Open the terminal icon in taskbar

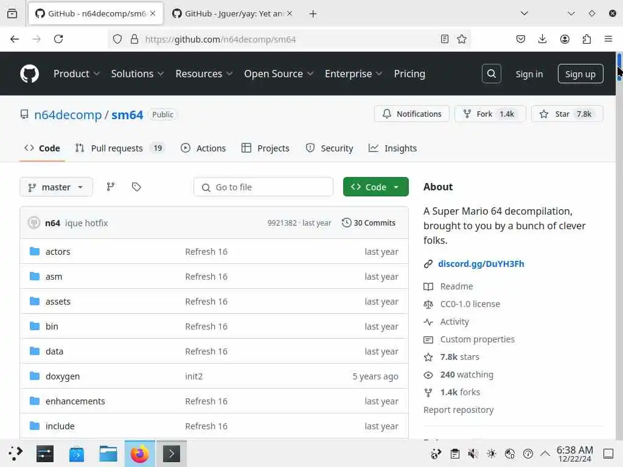click(172, 454)
